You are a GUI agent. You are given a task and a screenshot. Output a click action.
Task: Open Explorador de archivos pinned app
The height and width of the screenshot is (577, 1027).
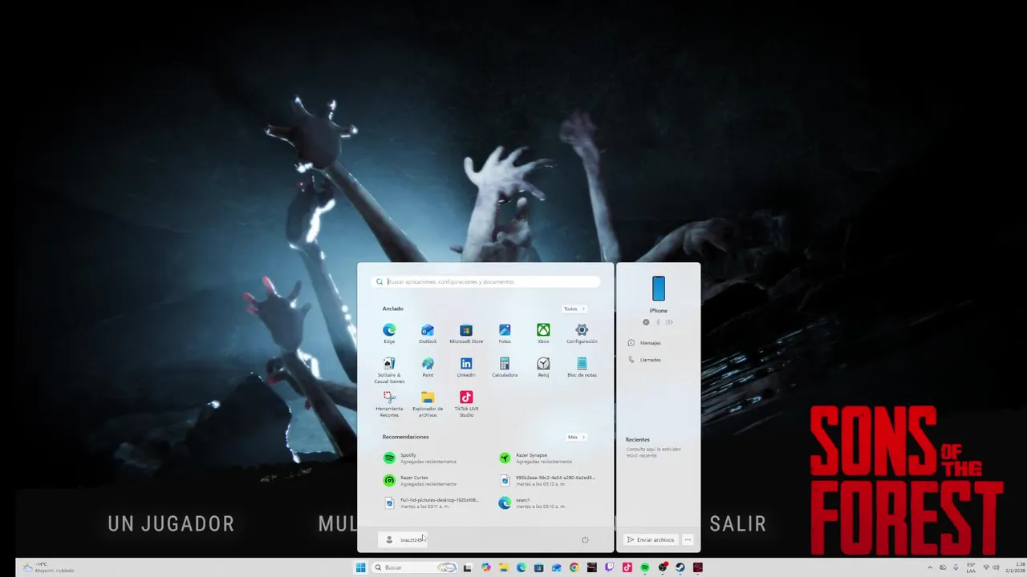(428, 404)
